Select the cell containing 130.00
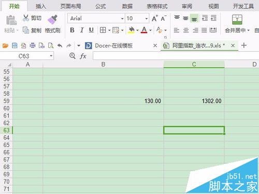This screenshot has width=259, height=194. (103, 101)
